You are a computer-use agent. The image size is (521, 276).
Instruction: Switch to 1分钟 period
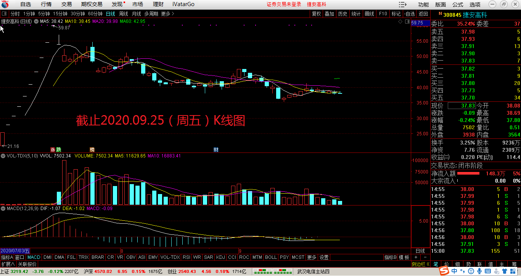tap(29, 14)
